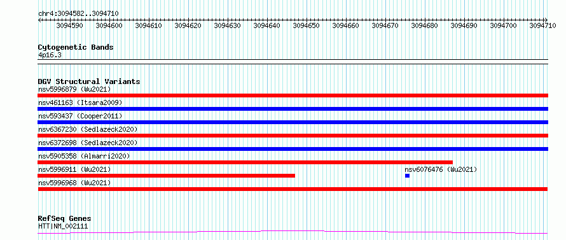This screenshot has height=240, width=566.
Task: Select ruler tick label 3094710
Action: [x=542, y=25]
